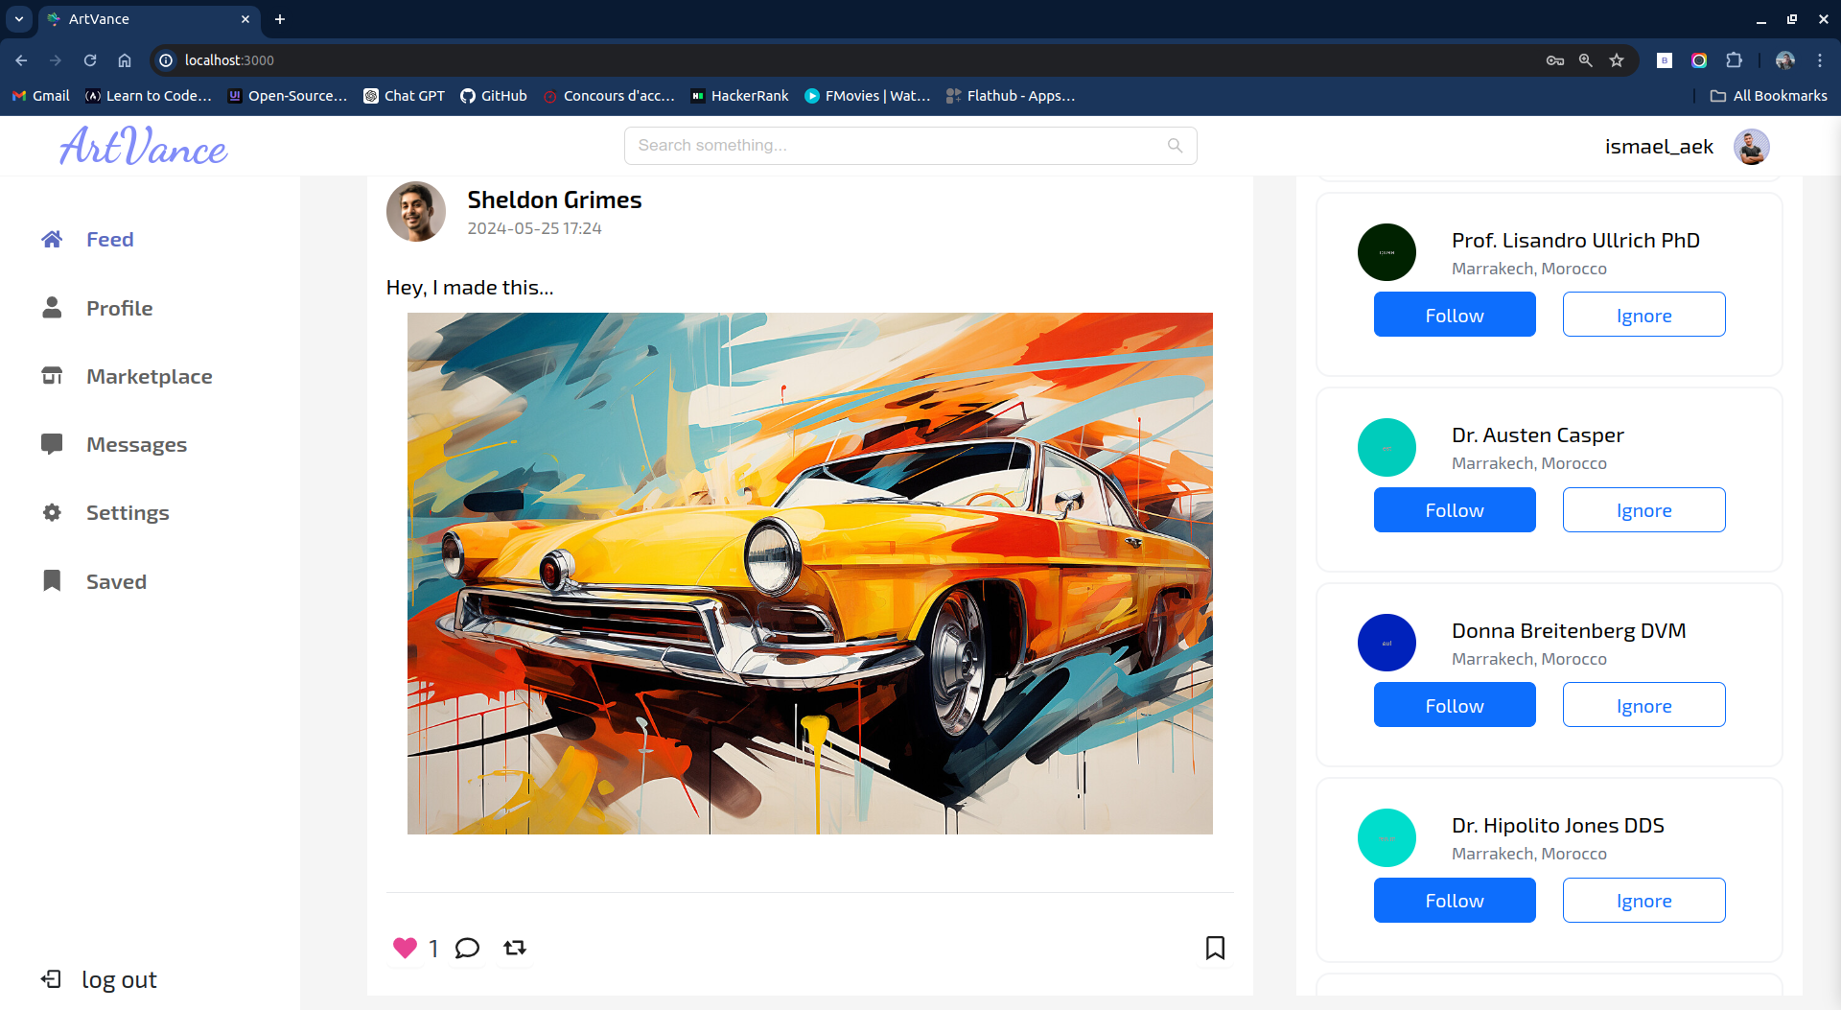Open comments with the speech bubble icon
Screen dimensions: 1841x1010
click(x=467, y=948)
